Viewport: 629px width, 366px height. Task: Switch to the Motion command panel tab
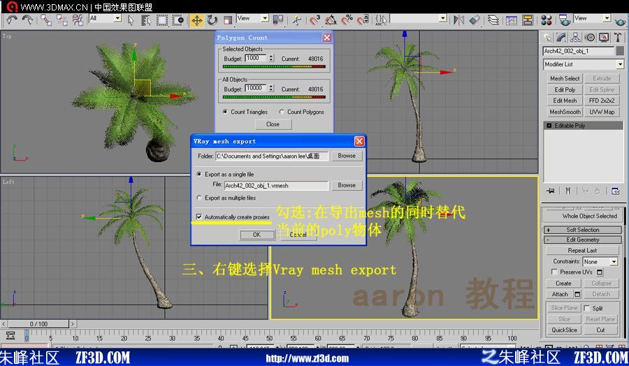point(590,38)
